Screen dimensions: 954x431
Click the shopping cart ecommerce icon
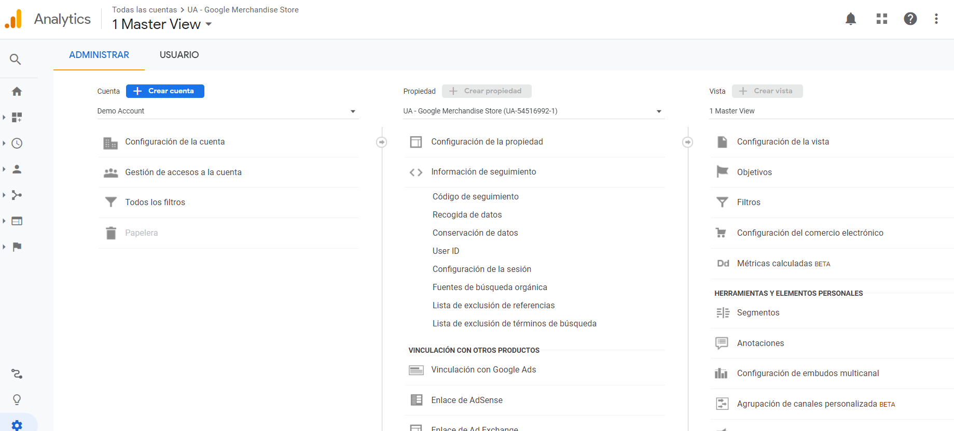[721, 233]
